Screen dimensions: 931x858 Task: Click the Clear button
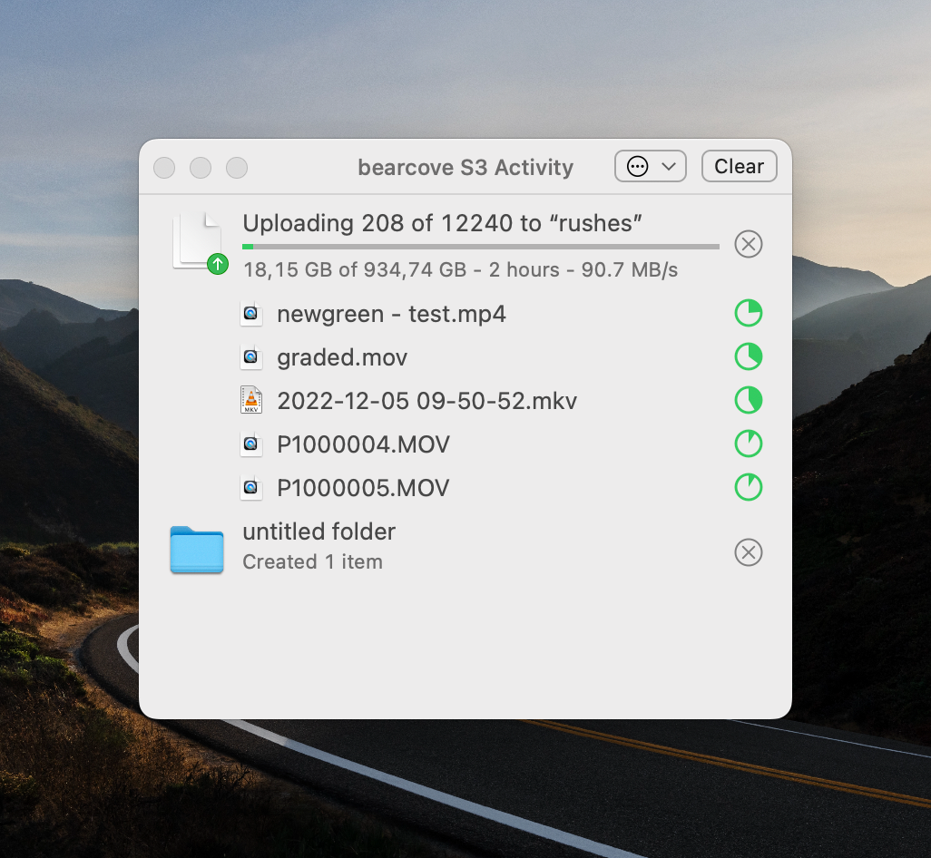click(x=739, y=166)
